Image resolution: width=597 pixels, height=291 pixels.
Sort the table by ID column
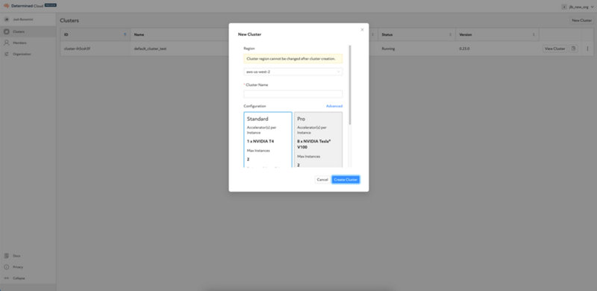point(125,34)
